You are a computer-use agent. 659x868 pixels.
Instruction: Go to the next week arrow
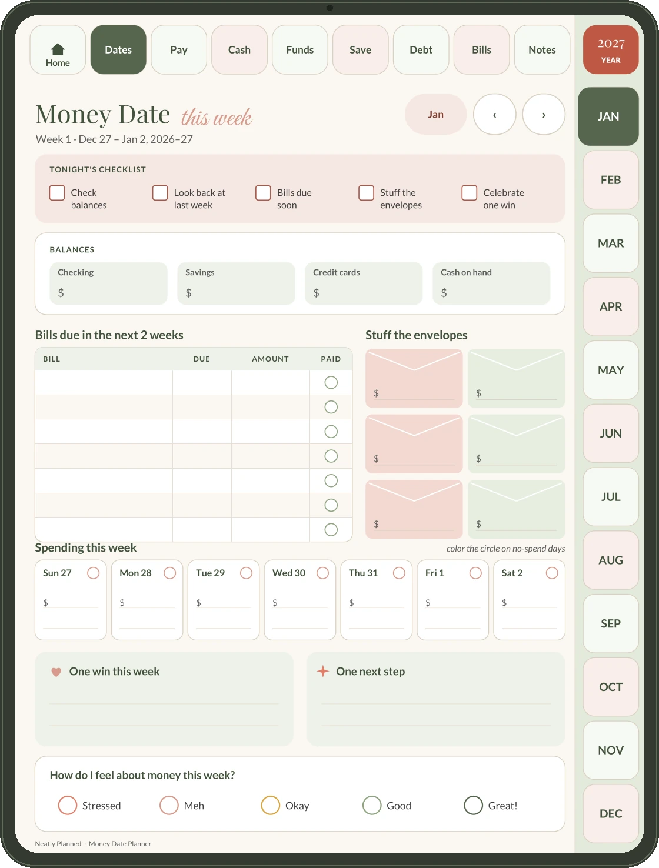tap(544, 114)
